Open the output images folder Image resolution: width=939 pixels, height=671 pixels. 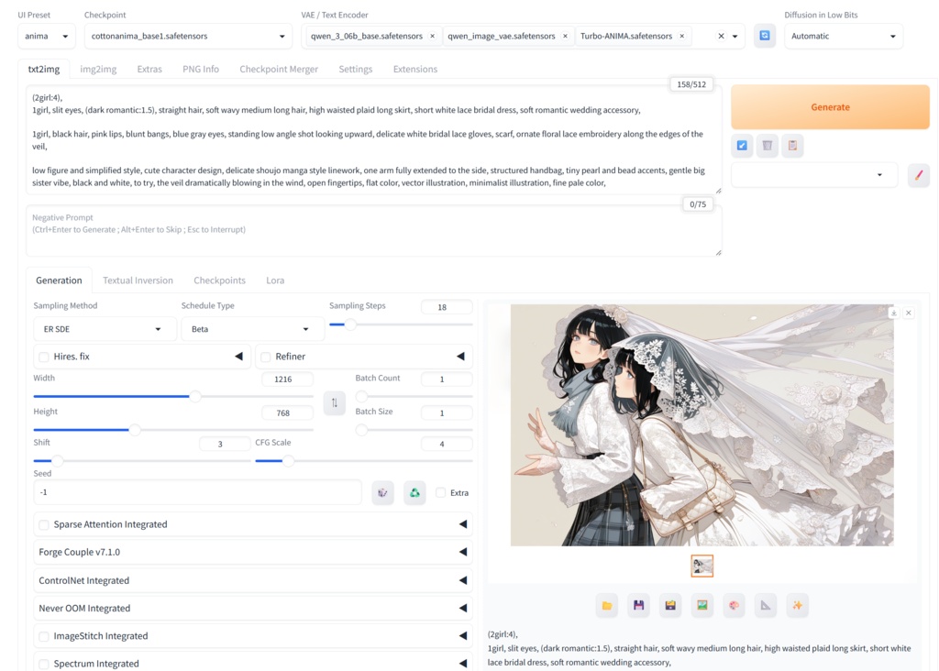pos(607,605)
